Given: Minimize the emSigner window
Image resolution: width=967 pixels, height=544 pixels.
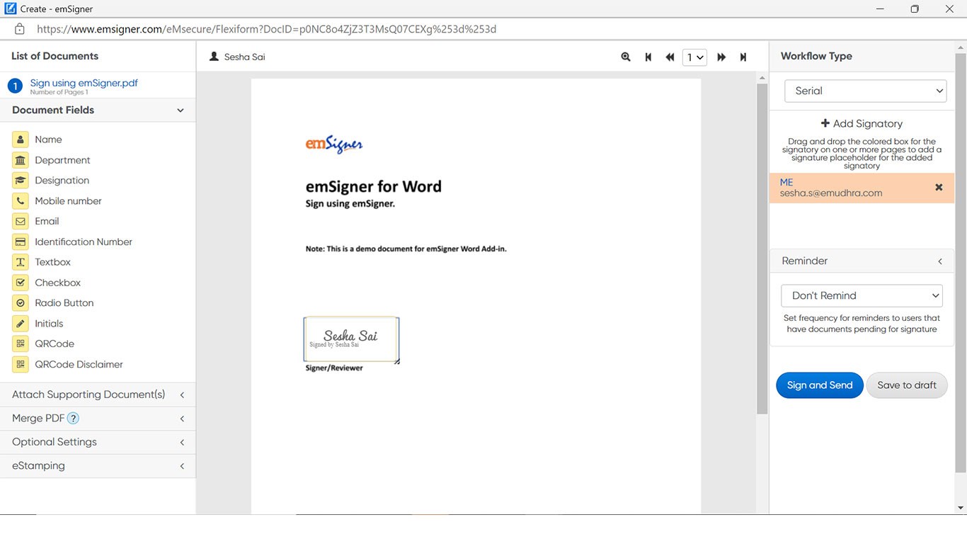Looking at the screenshot, I should [x=881, y=9].
